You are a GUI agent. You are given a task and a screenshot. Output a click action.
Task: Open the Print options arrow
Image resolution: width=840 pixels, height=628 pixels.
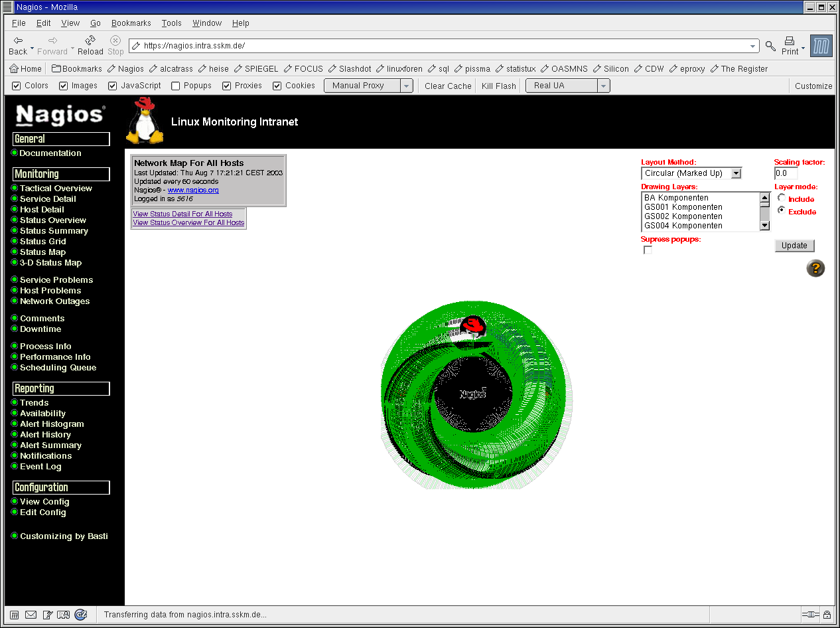click(803, 48)
